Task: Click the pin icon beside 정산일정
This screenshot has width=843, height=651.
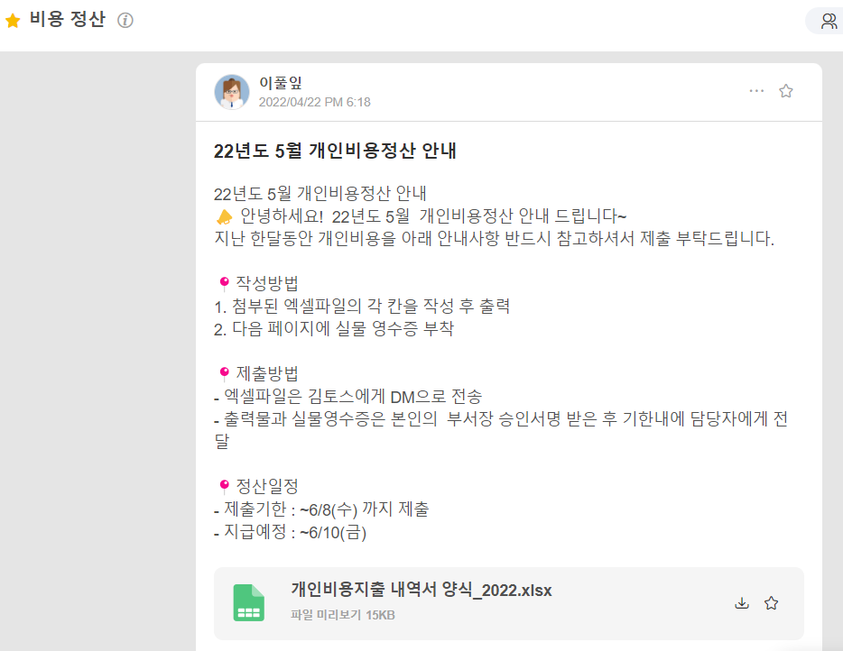Action: (224, 488)
